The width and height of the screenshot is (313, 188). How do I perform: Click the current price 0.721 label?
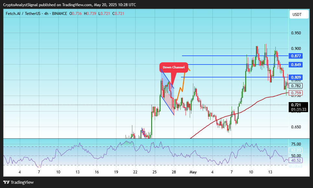coord(296,105)
